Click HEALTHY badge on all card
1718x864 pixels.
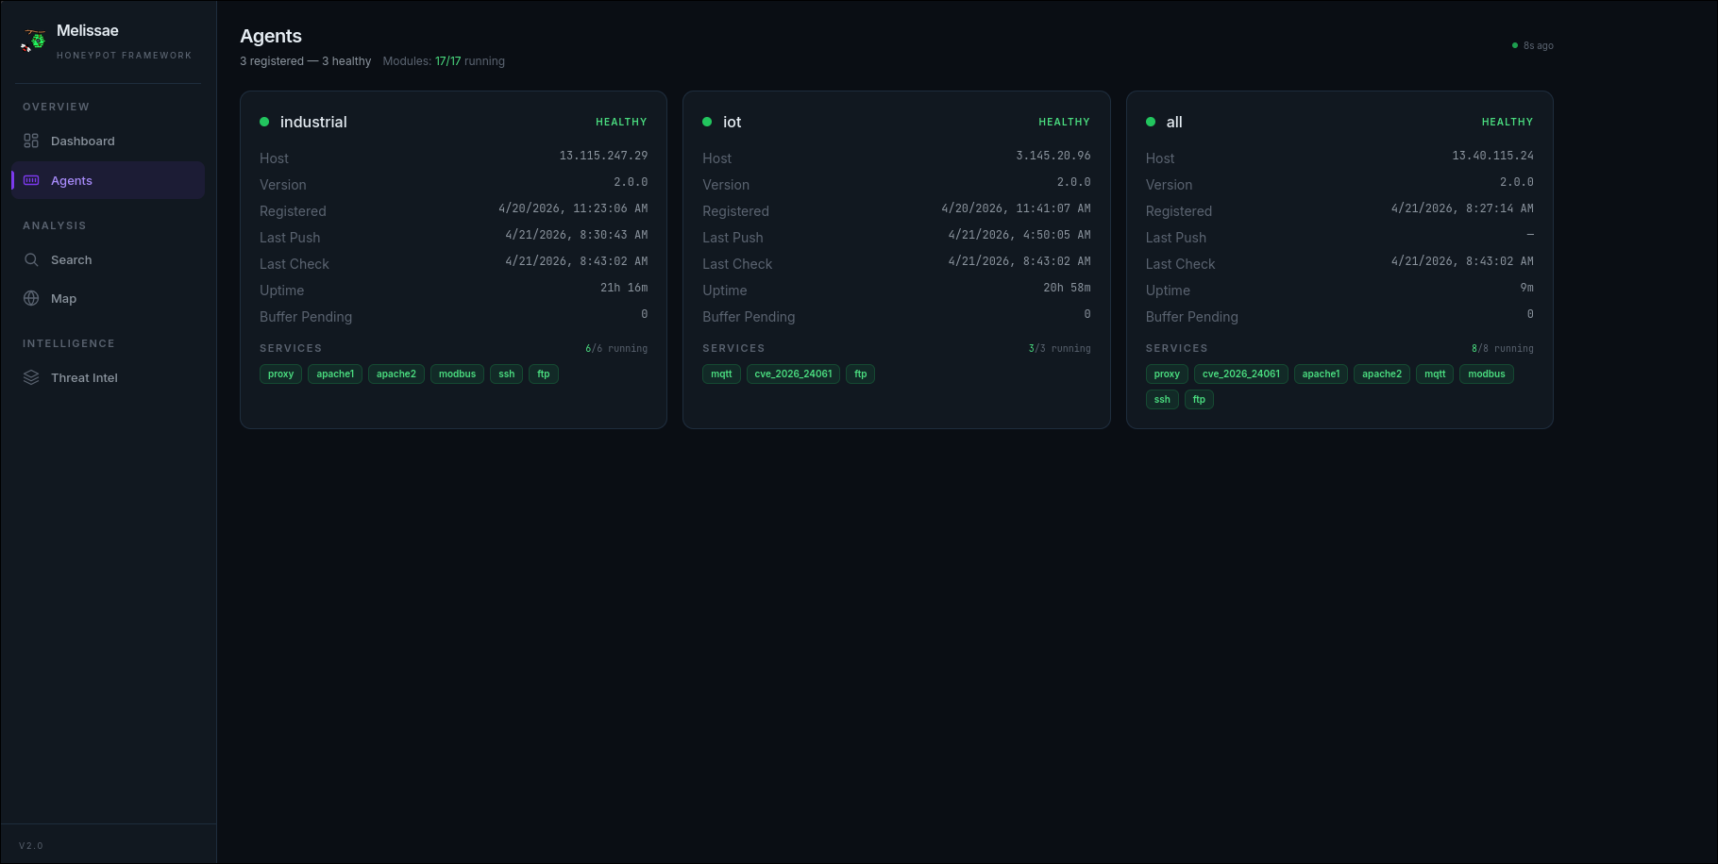[x=1507, y=122]
